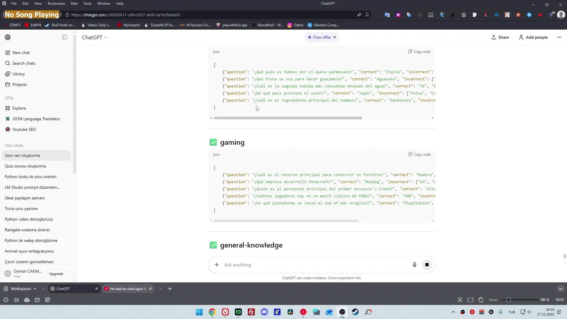Open the Window menu

click(x=104, y=4)
